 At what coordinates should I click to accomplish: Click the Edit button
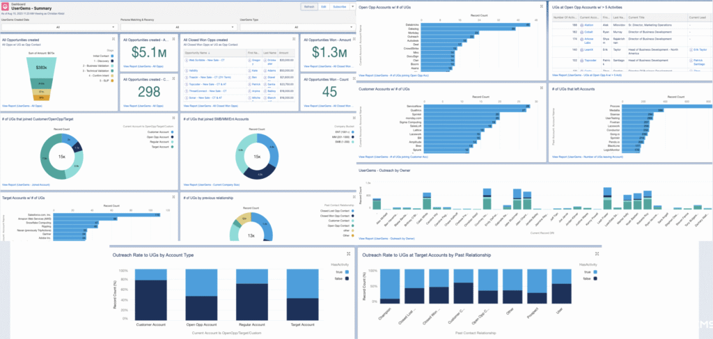(x=324, y=7)
